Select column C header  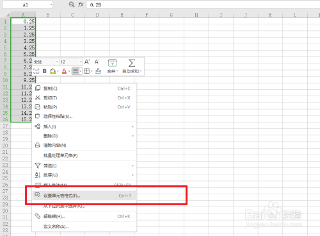point(72,15)
